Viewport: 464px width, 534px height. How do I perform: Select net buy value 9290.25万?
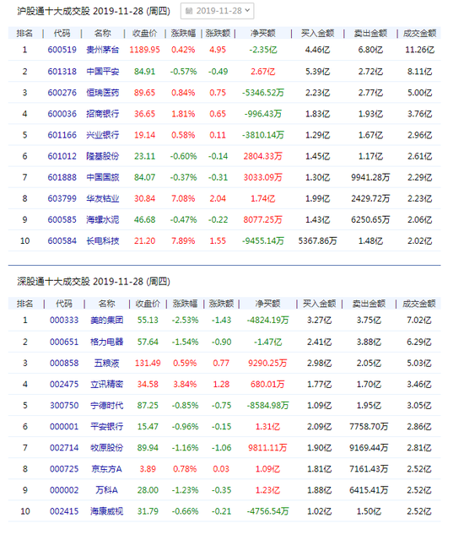click(x=267, y=363)
